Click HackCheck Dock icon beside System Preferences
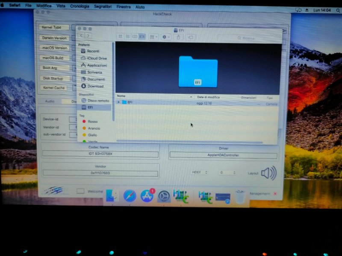Viewport: 342px width, 256px height. pos(181,196)
